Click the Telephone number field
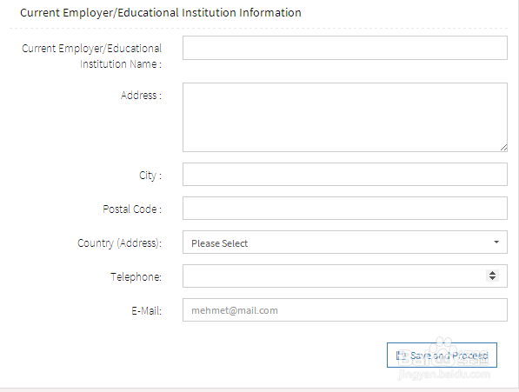The width and height of the screenshot is (519, 392). point(345,276)
